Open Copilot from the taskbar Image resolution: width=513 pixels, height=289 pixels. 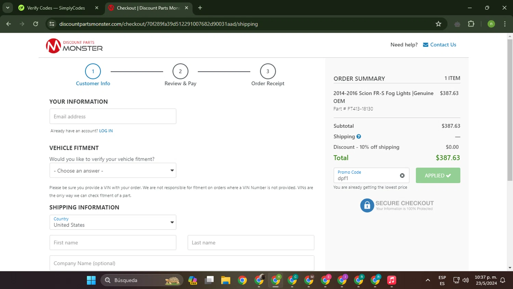click(x=193, y=280)
